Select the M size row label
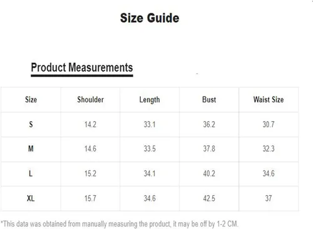313x229 pixels. pyautogui.click(x=31, y=149)
